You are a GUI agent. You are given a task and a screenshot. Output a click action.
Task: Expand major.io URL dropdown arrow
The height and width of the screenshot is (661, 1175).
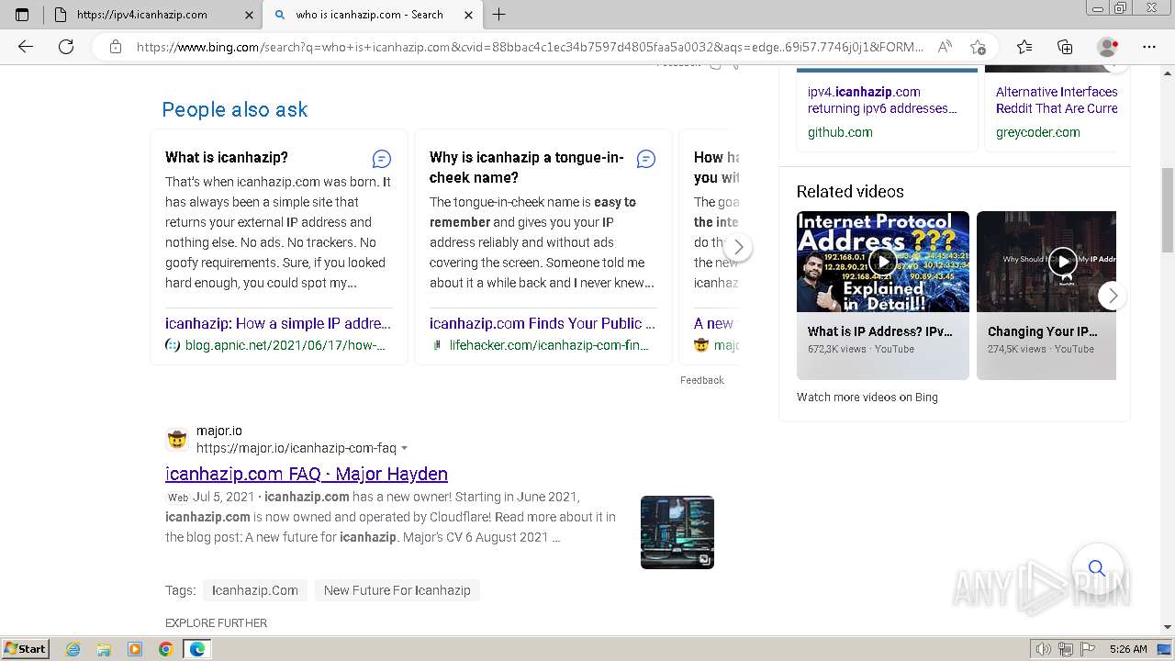point(404,448)
